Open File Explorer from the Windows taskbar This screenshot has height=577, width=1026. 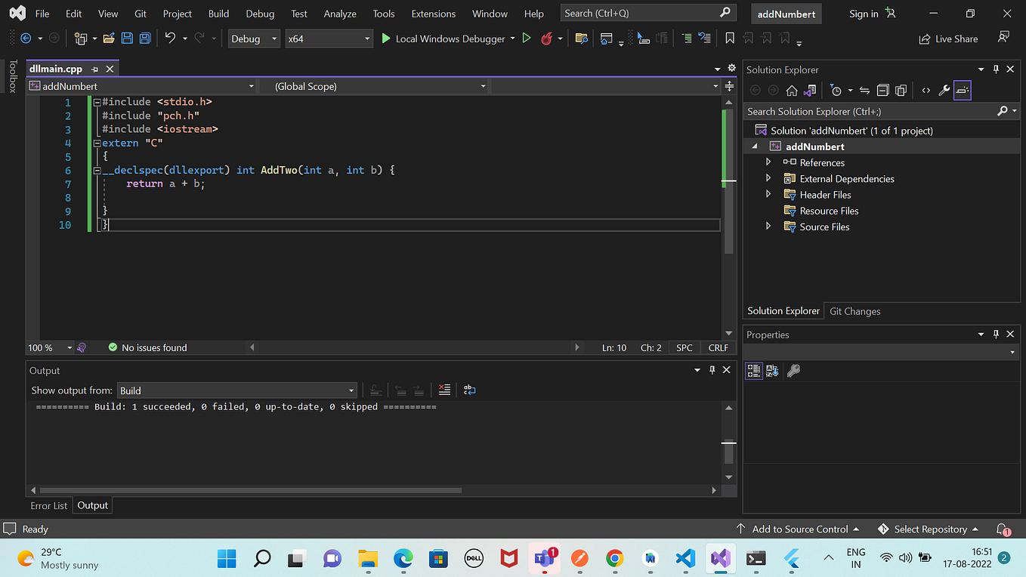(x=368, y=559)
